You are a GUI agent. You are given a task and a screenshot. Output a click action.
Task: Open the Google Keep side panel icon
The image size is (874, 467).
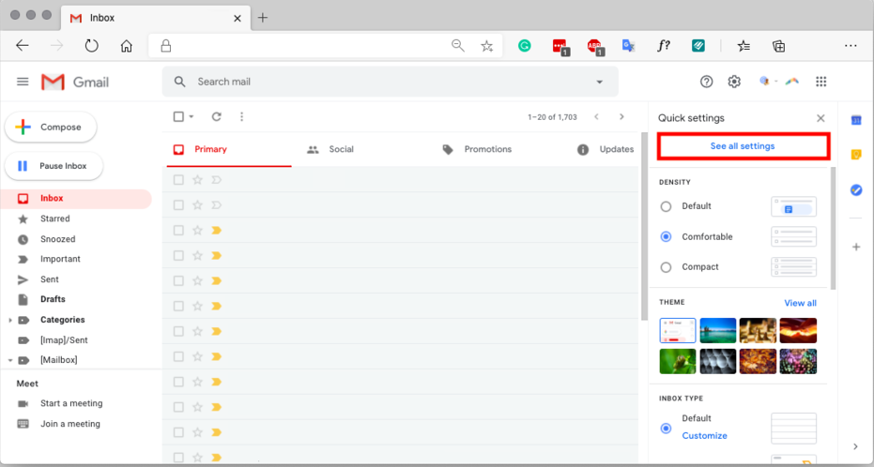[x=856, y=156]
